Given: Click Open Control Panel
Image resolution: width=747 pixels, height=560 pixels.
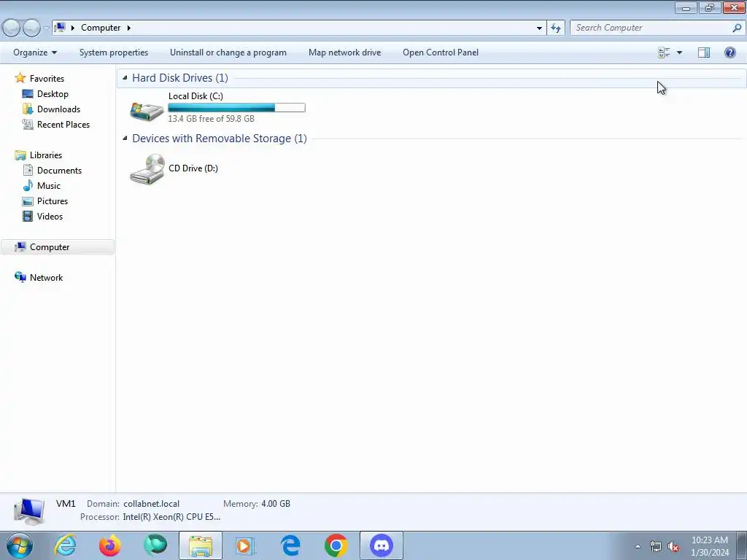Looking at the screenshot, I should tap(440, 52).
